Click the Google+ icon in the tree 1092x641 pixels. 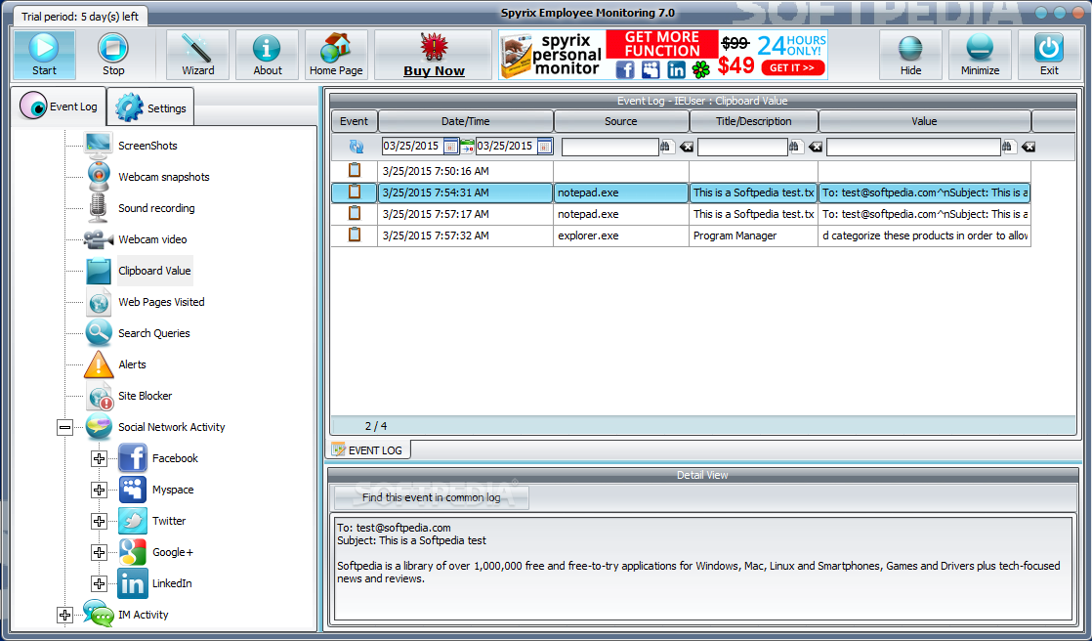[132, 552]
